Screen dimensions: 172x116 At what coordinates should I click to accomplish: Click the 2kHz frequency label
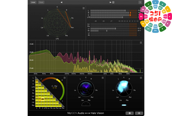click(105, 74)
